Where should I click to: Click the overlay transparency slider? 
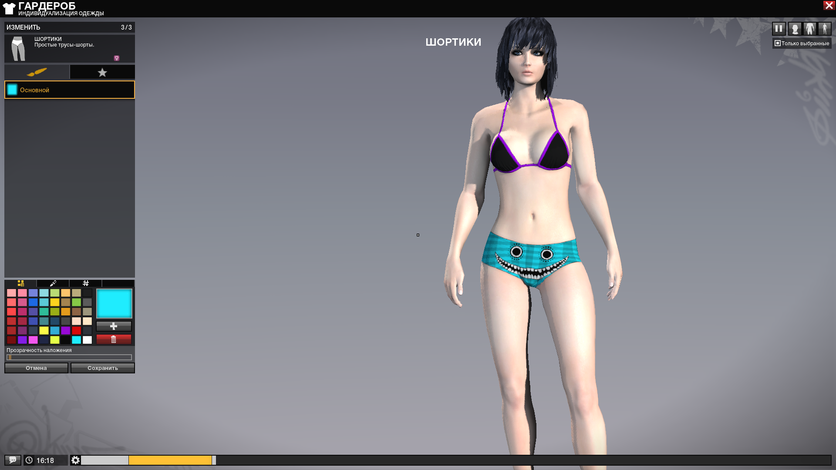click(70, 357)
